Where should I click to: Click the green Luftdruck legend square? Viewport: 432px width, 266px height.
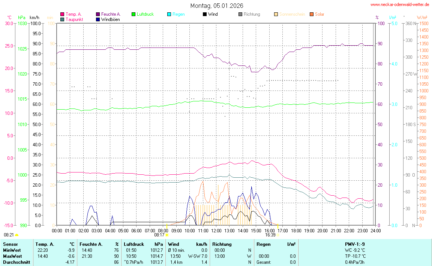point(133,15)
